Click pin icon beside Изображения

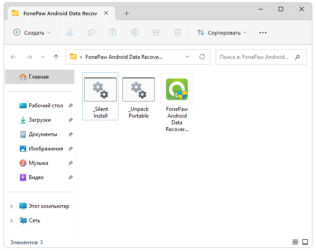(x=70, y=149)
